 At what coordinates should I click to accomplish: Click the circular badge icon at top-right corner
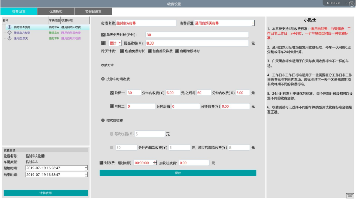click(352, 4)
